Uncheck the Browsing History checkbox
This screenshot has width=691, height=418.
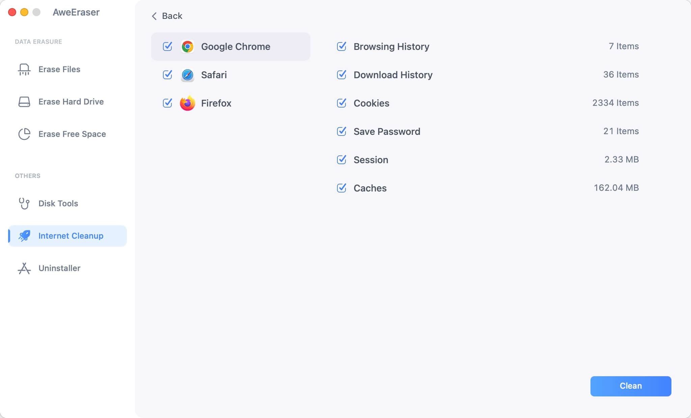(x=342, y=47)
